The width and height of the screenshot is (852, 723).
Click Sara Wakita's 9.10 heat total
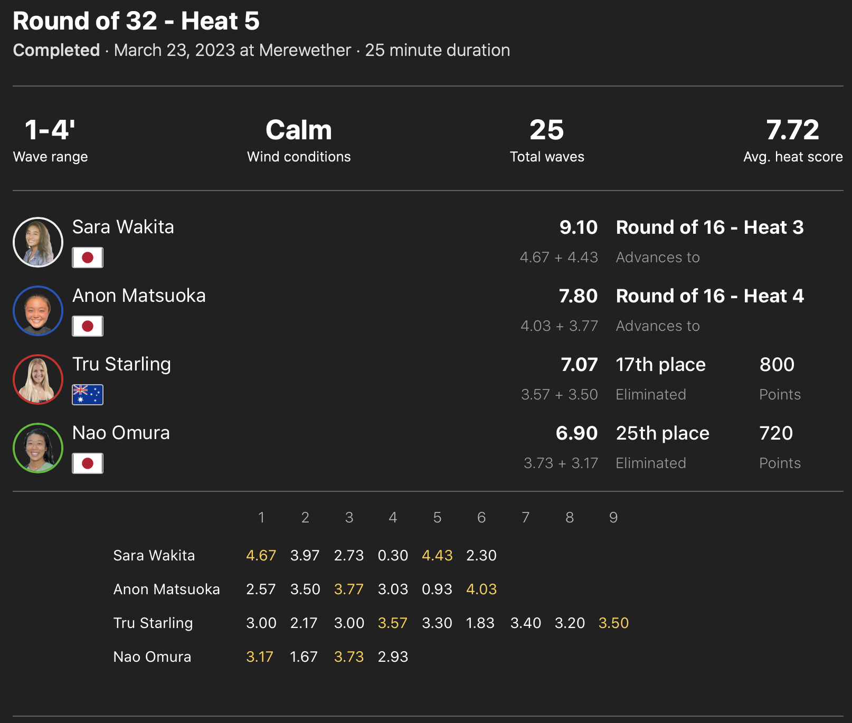click(x=578, y=227)
